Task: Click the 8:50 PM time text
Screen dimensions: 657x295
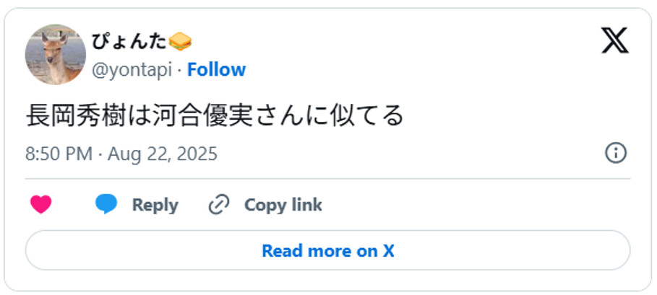Action: point(59,154)
